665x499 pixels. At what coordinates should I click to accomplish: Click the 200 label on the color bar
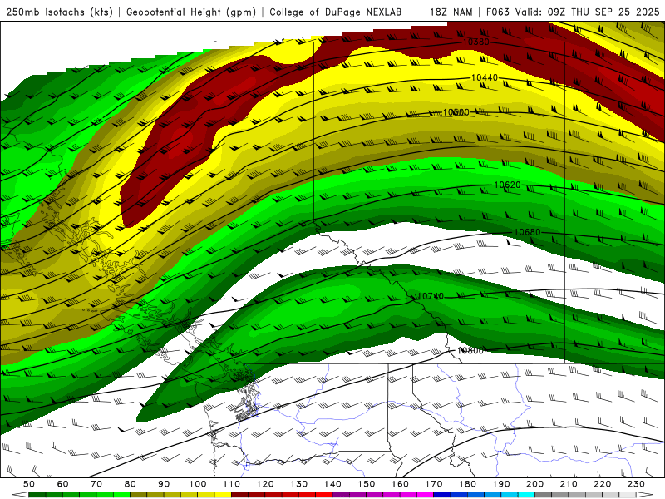pos(534,484)
